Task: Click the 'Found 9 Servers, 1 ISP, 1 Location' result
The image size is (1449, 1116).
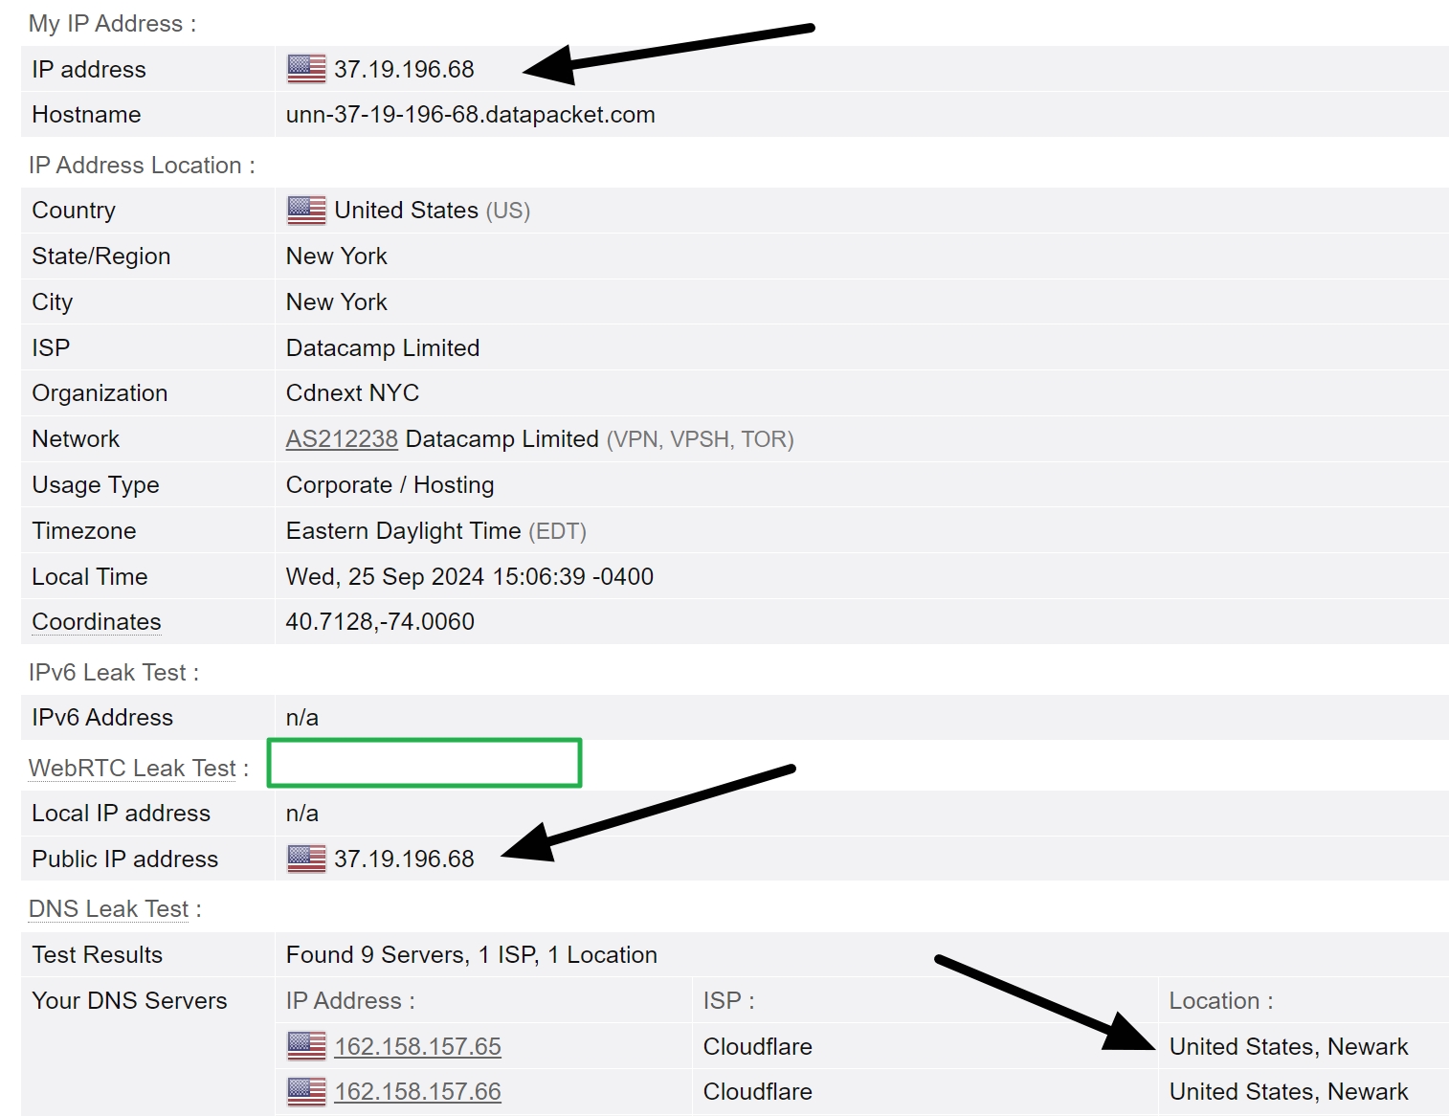Action: click(x=470, y=954)
